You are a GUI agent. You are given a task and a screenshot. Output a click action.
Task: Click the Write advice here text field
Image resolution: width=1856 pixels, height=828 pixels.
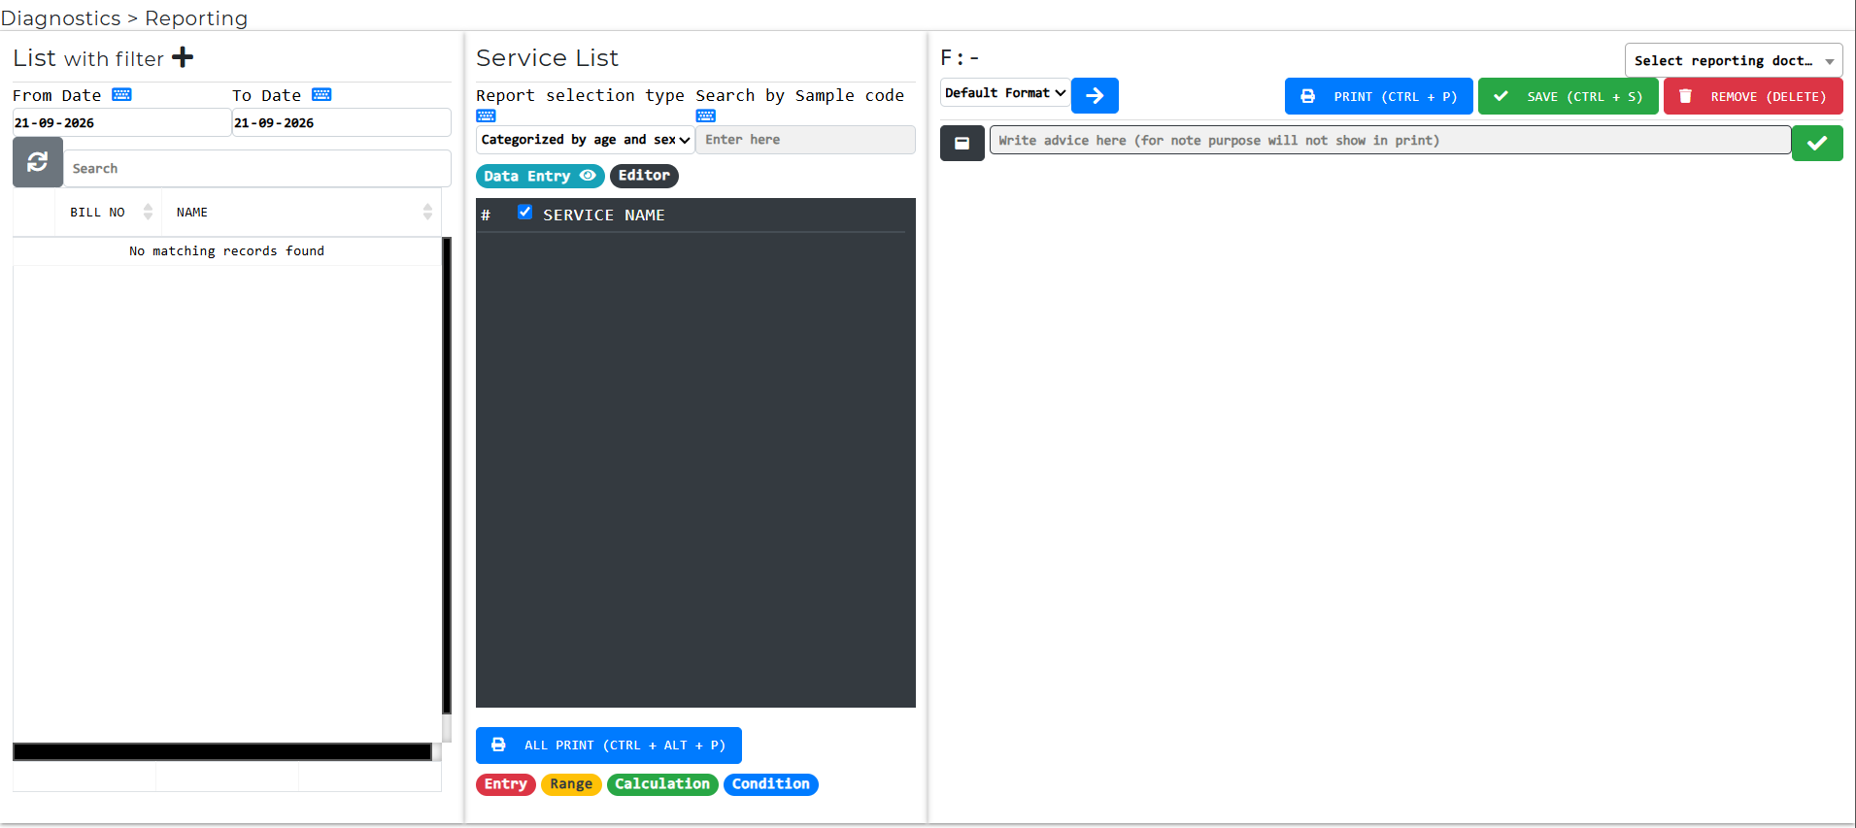tap(1390, 141)
